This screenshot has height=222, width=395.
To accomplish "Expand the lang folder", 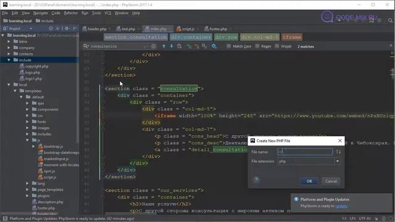I will (x=27, y=183).
